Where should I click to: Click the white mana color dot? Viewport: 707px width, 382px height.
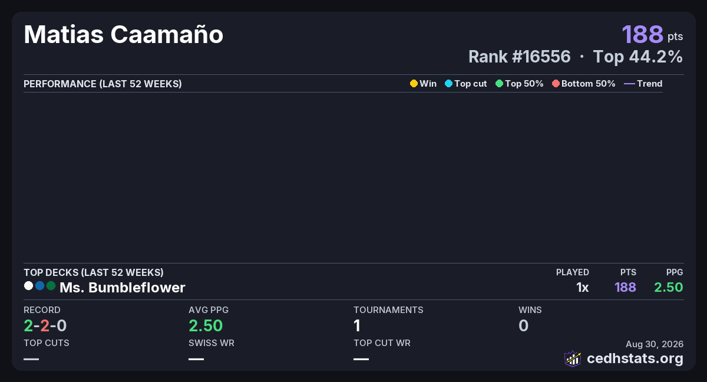(x=28, y=286)
